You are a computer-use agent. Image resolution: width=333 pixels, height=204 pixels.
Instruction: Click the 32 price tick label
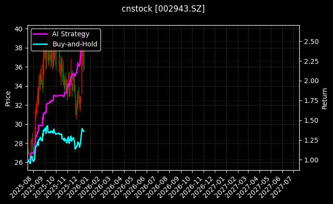[x=18, y=105]
